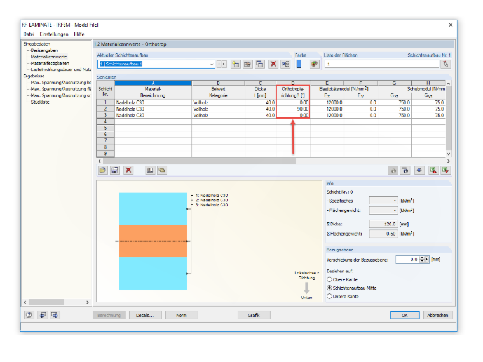Go to previous Schichtenaufbau with left arrow
Screen dimensions: 483x362
point(219,64)
